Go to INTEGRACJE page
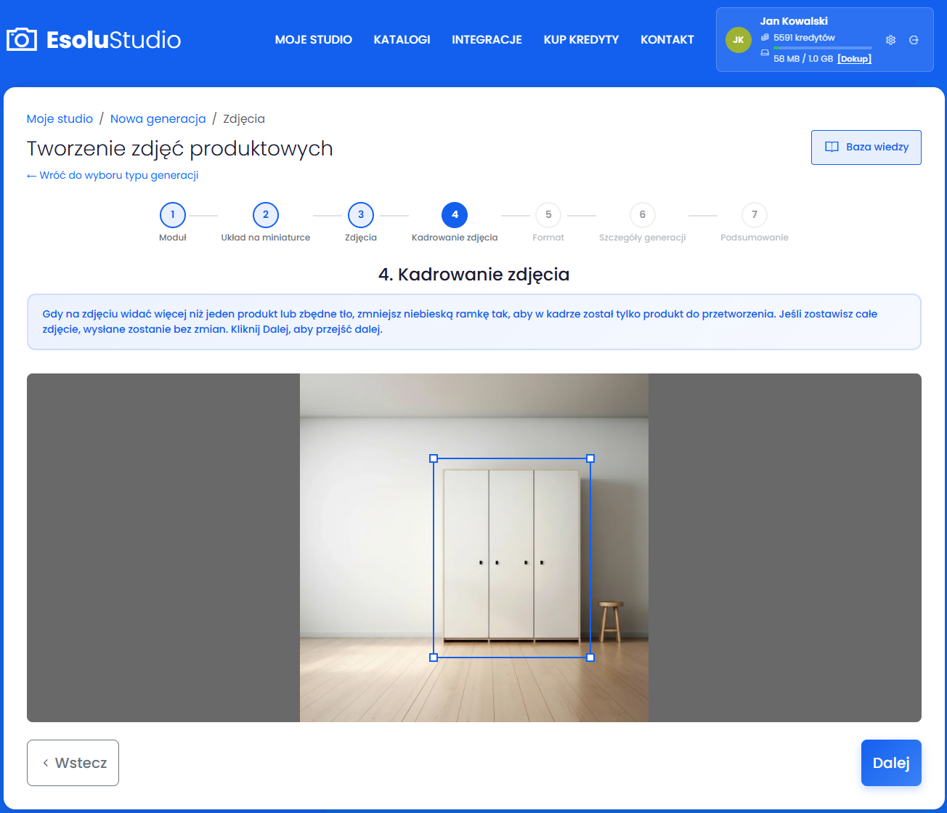Screen dimensions: 947x813 pos(487,40)
